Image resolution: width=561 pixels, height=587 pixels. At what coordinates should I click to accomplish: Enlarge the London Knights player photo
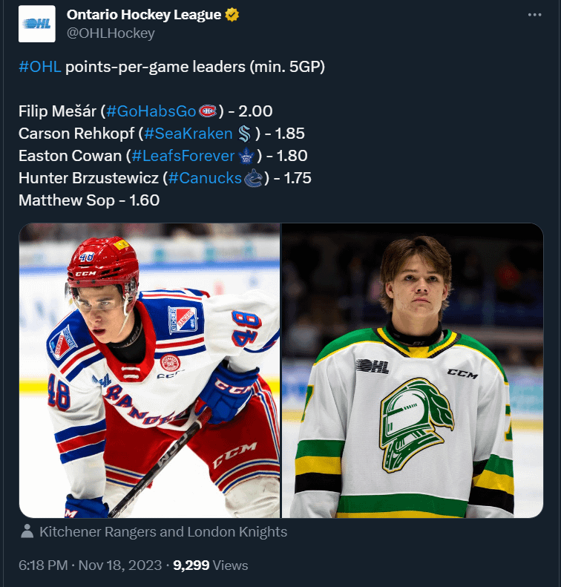(413, 370)
